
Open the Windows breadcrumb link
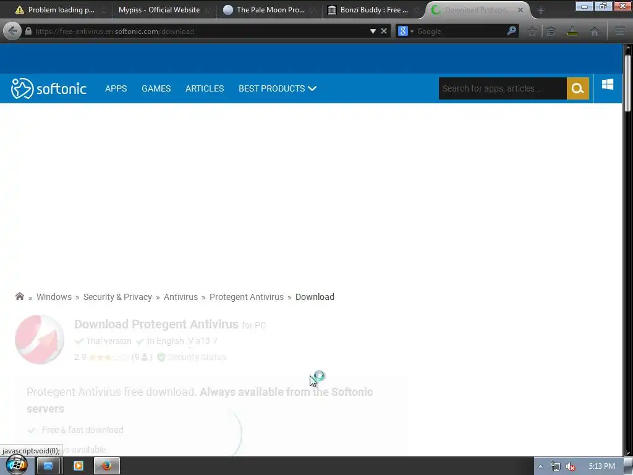point(54,297)
